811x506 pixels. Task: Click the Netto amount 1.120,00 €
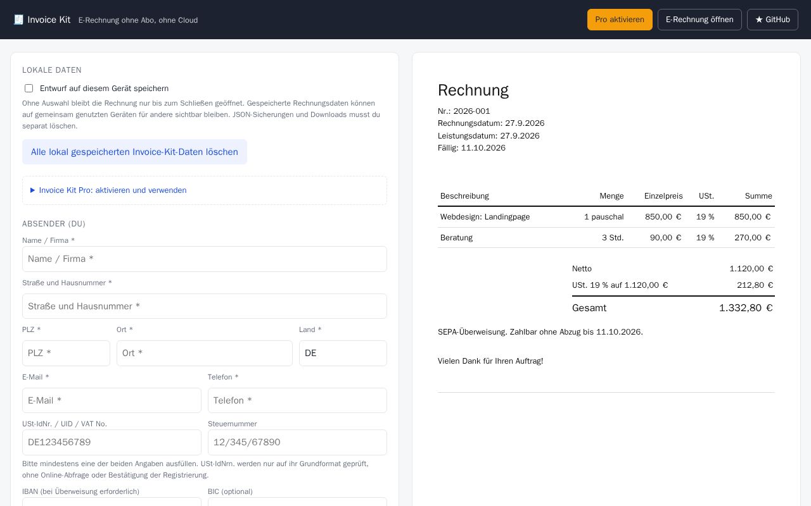click(751, 269)
